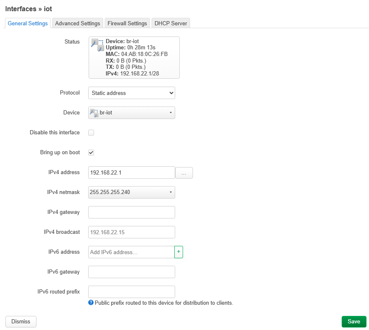Click the ellipsis button beside IPv4 address
The height and width of the screenshot is (330, 369).
(x=184, y=173)
